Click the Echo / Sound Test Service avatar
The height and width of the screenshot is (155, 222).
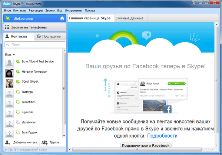pyautogui.click(x=9, y=63)
